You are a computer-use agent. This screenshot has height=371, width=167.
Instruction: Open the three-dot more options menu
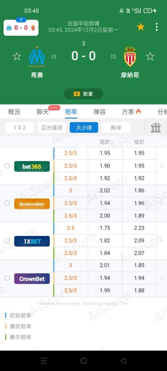point(157,27)
